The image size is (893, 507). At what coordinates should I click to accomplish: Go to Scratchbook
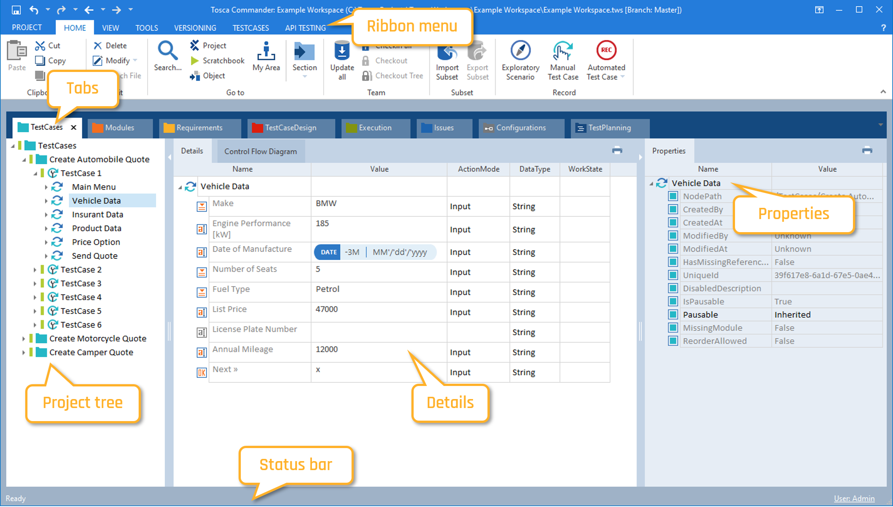pos(223,61)
